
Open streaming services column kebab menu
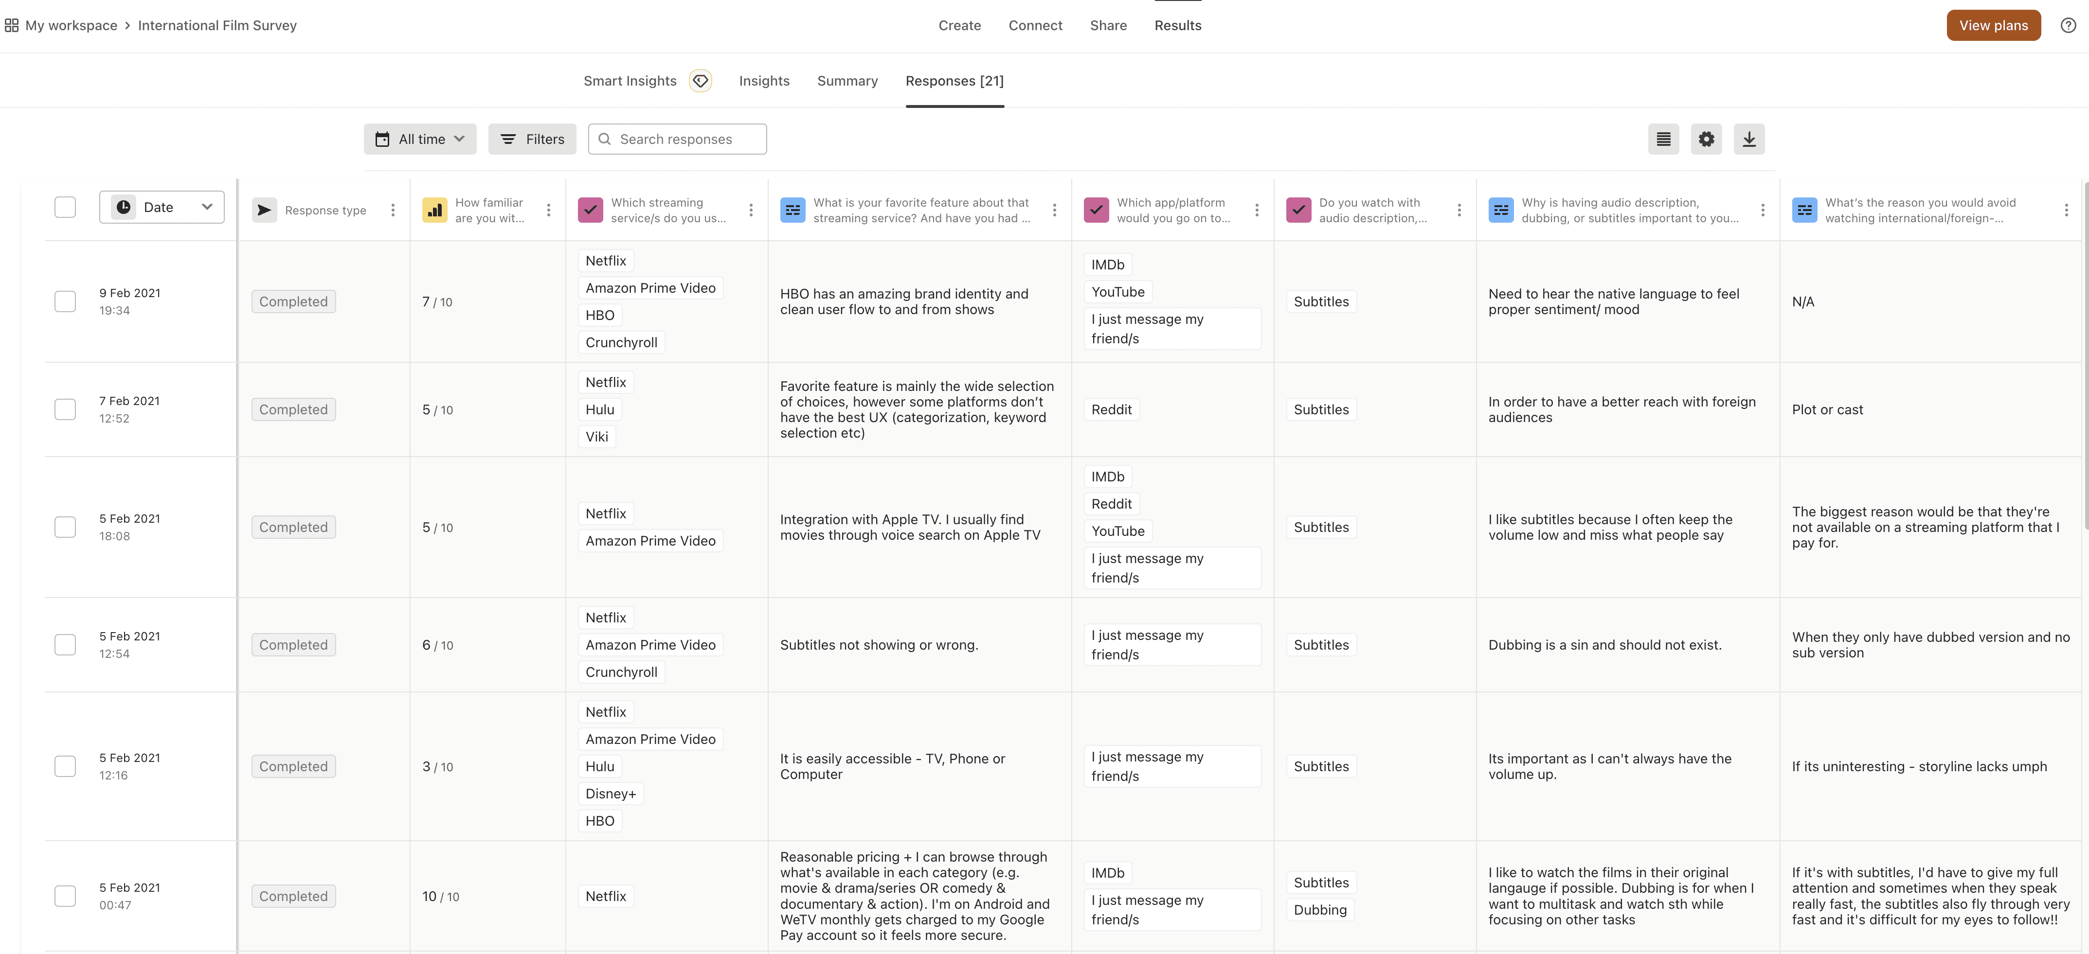pyautogui.click(x=751, y=210)
